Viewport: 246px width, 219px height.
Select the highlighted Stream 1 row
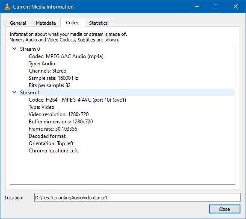tap(127, 93)
